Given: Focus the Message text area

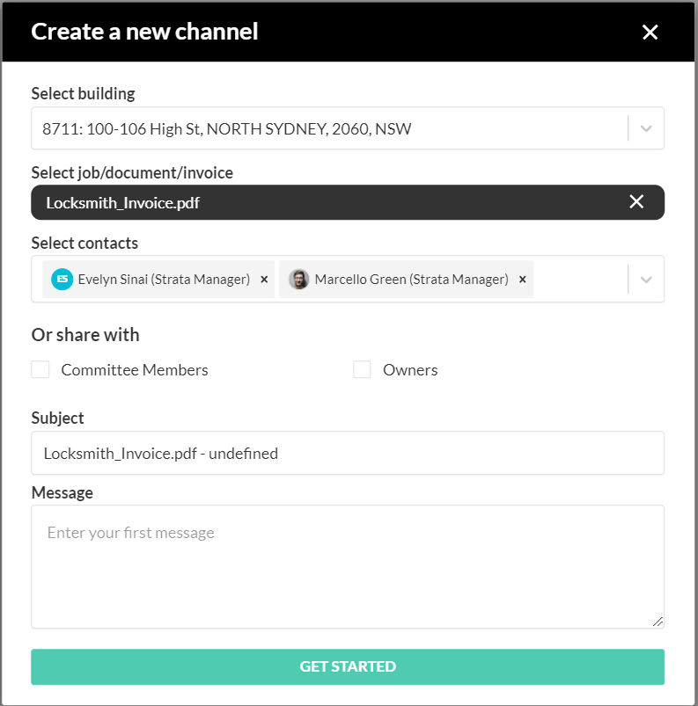Looking at the screenshot, I should click(347, 566).
